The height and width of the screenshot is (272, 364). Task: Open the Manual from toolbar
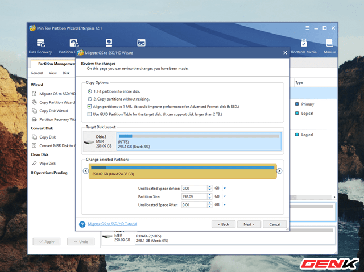(x=330, y=47)
